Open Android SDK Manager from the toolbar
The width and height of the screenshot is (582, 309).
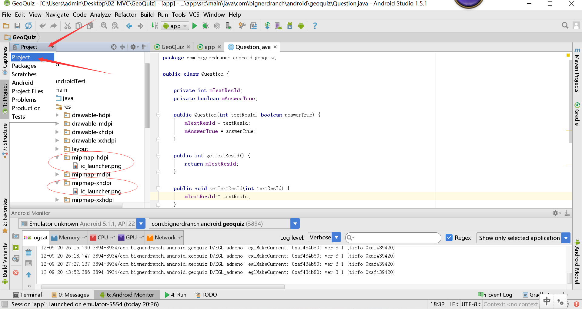tap(290, 26)
